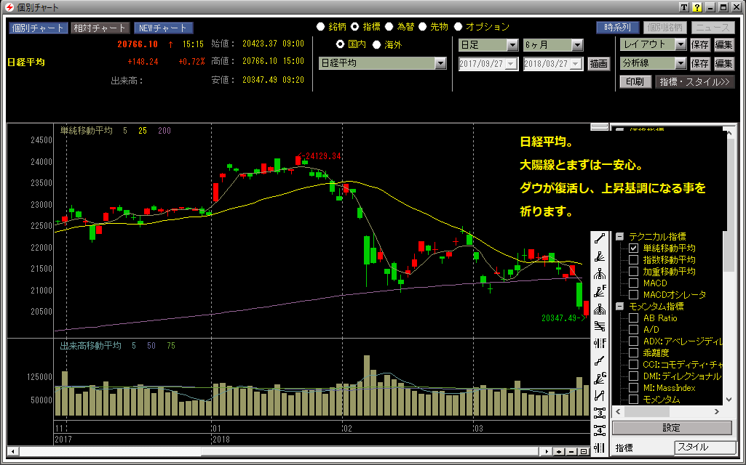The height and width of the screenshot is (465, 746).
Task: Select the fan lines tool marked G
Action: pyautogui.click(x=600, y=379)
